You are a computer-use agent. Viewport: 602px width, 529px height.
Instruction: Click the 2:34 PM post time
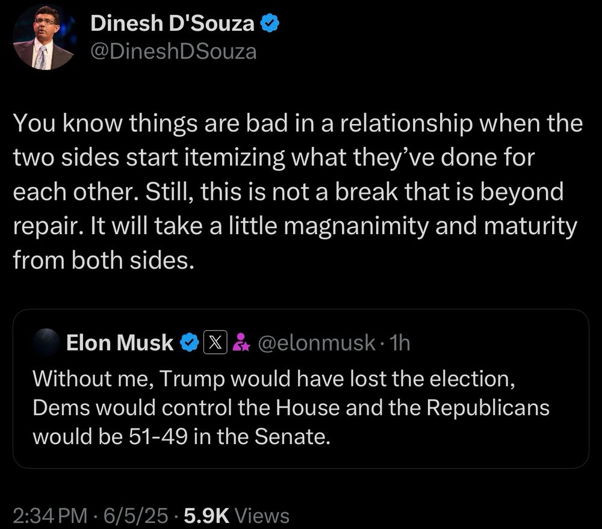click(50, 516)
